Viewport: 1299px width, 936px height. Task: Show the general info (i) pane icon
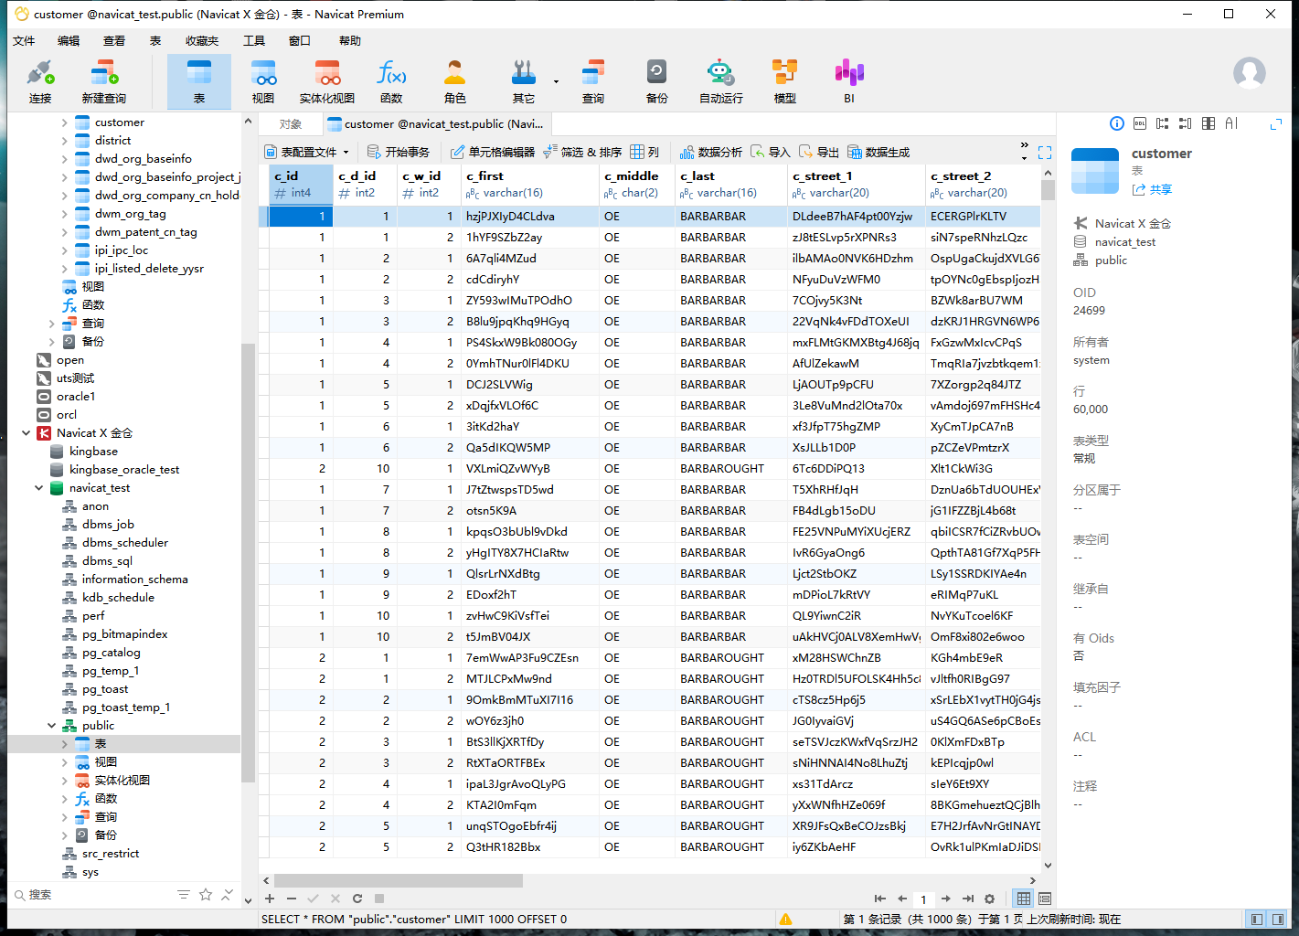coord(1117,123)
